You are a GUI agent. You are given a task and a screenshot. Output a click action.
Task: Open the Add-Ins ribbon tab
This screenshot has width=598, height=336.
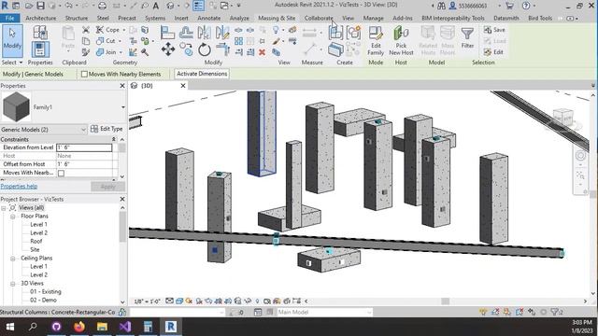pyautogui.click(x=403, y=18)
